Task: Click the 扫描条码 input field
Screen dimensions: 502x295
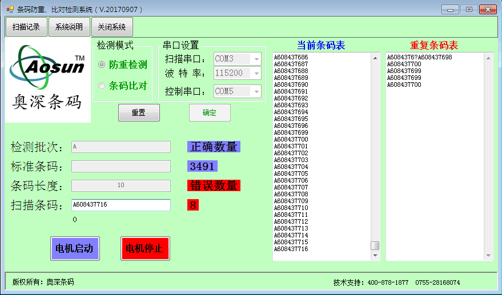Action: pos(121,205)
